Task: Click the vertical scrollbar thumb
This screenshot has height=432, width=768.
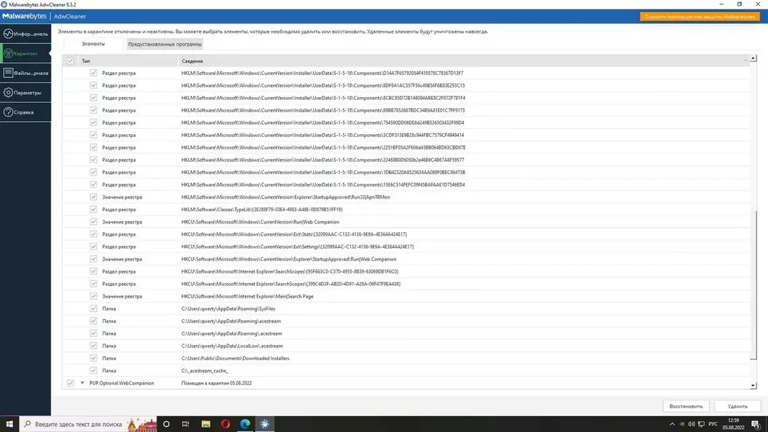Action: click(x=753, y=285)
